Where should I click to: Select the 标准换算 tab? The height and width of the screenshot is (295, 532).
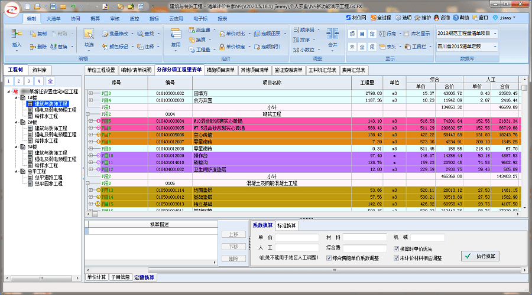click(x=287, y=225)
